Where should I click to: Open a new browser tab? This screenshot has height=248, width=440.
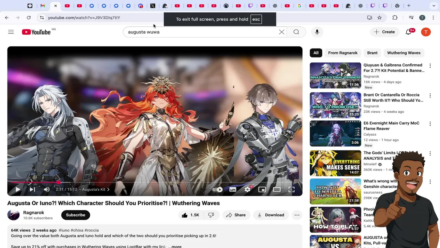click(x=409, y=6)
